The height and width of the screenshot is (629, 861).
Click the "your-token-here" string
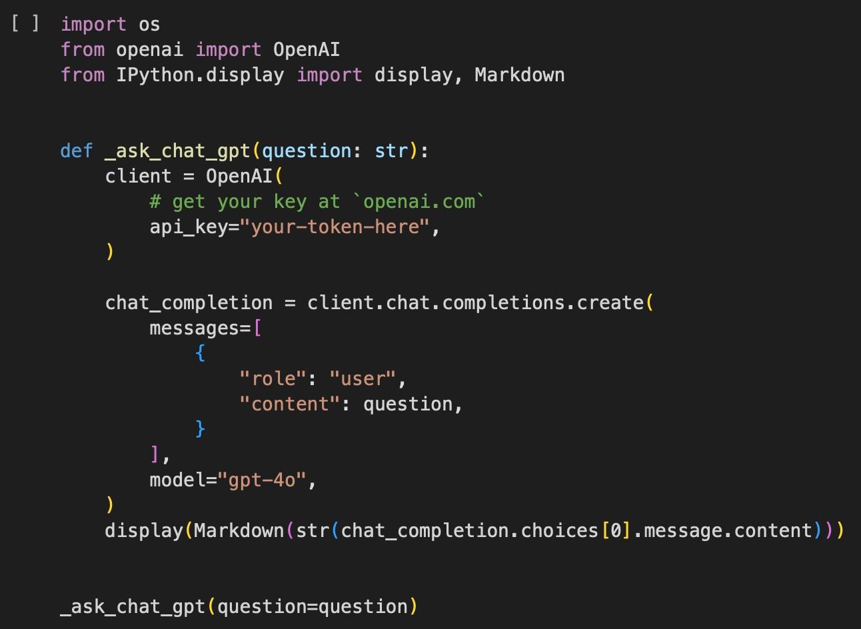tap(335, 227)
